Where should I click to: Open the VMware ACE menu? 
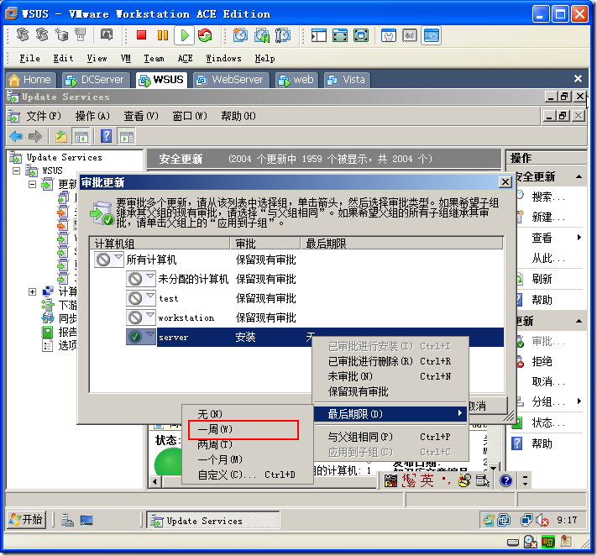click(185, 58)
